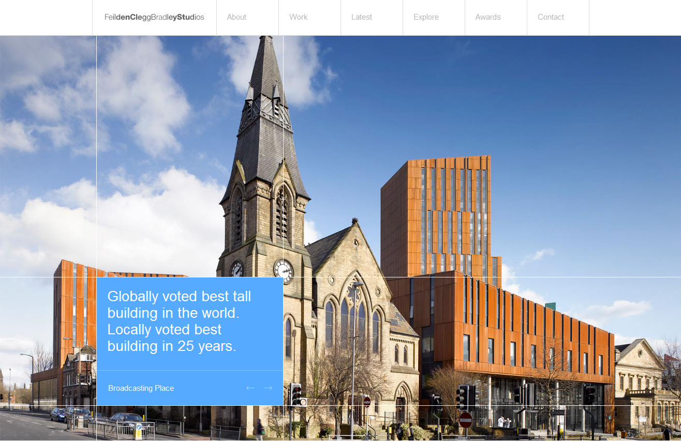The image size is (681, 441).
Task: Select Latest in the top navigation
Action: pyautogui.click(x=361, y=17)
